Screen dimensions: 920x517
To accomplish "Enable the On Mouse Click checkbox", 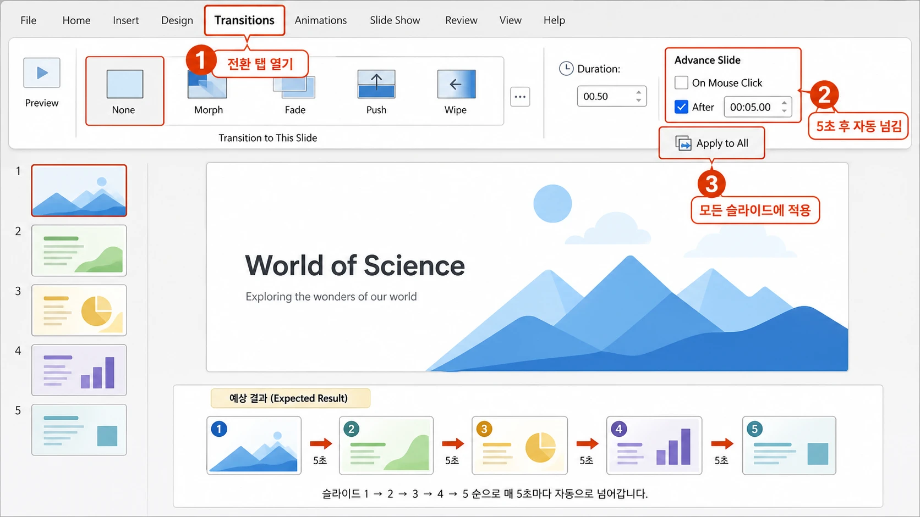I will [x=681, y=83].
